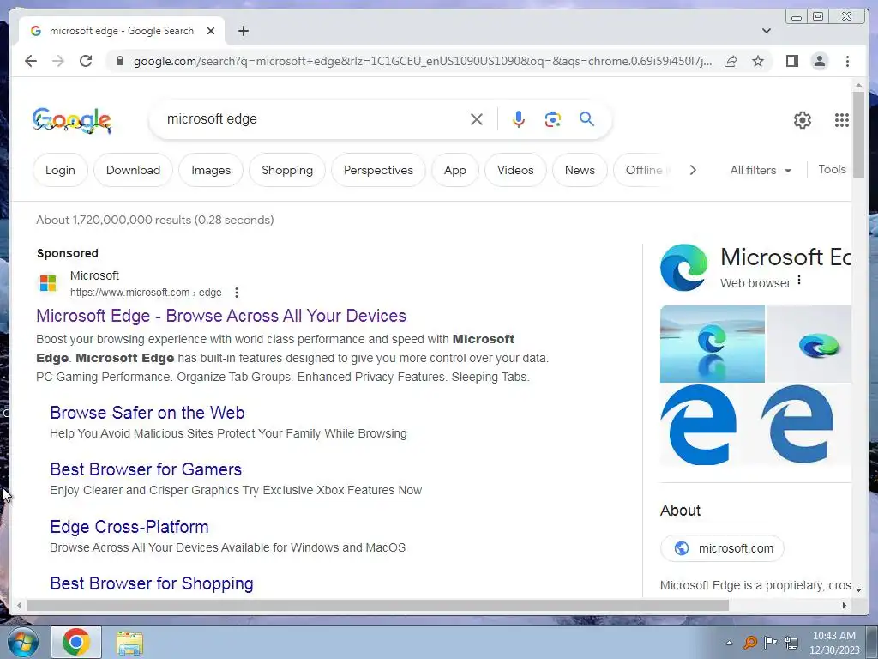Search by image with Google Lens
This screenshot has height=659, width=878.
553,119
